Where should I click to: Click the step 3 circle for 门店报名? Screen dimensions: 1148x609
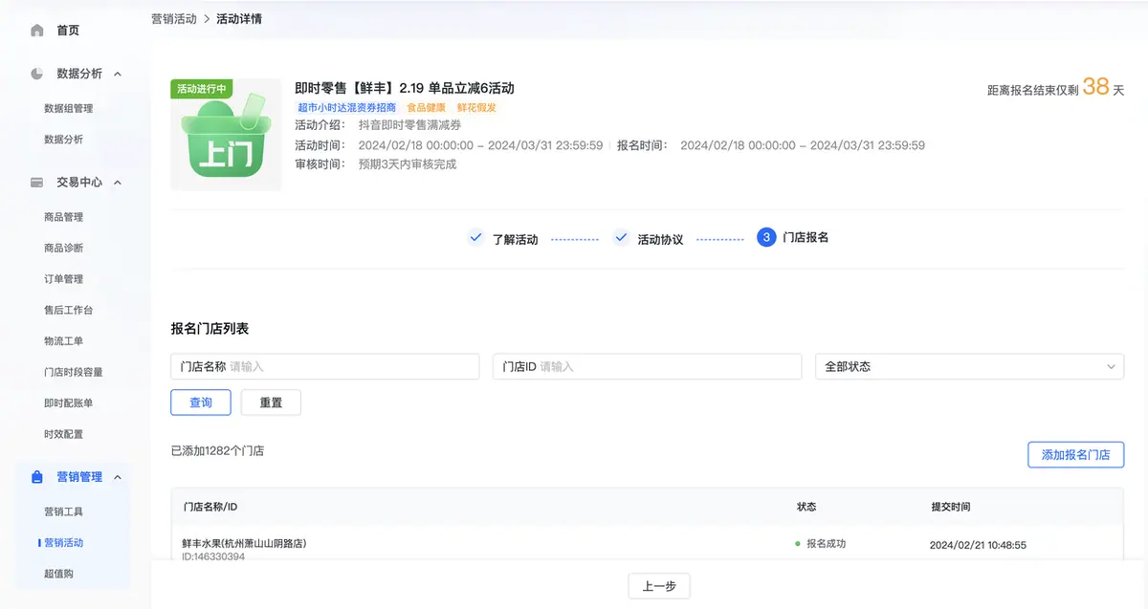coord(766,237)
